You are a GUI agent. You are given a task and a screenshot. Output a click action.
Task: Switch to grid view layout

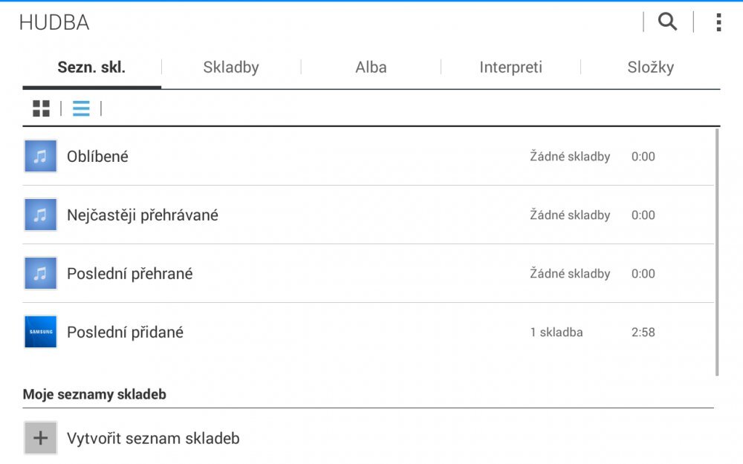pos(41,108)
